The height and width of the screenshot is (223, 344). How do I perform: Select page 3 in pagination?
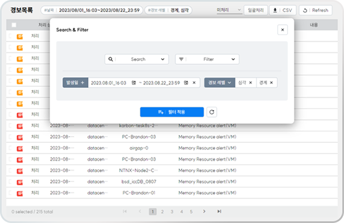(x=172, y=212)
